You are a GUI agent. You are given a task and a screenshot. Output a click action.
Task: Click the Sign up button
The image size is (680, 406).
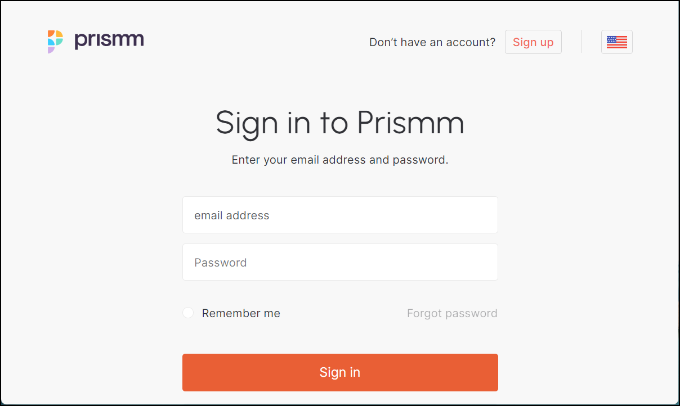(533, 42)
